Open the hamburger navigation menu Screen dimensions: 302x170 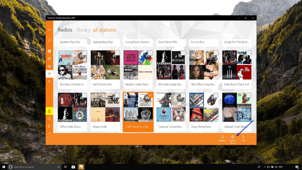click(x=50, y=30)
